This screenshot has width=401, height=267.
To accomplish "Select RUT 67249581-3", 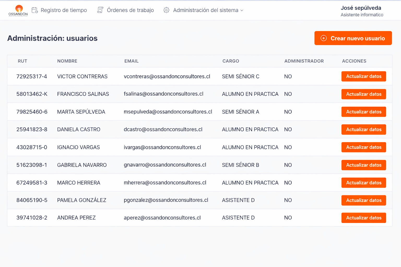I will (32, 183).
